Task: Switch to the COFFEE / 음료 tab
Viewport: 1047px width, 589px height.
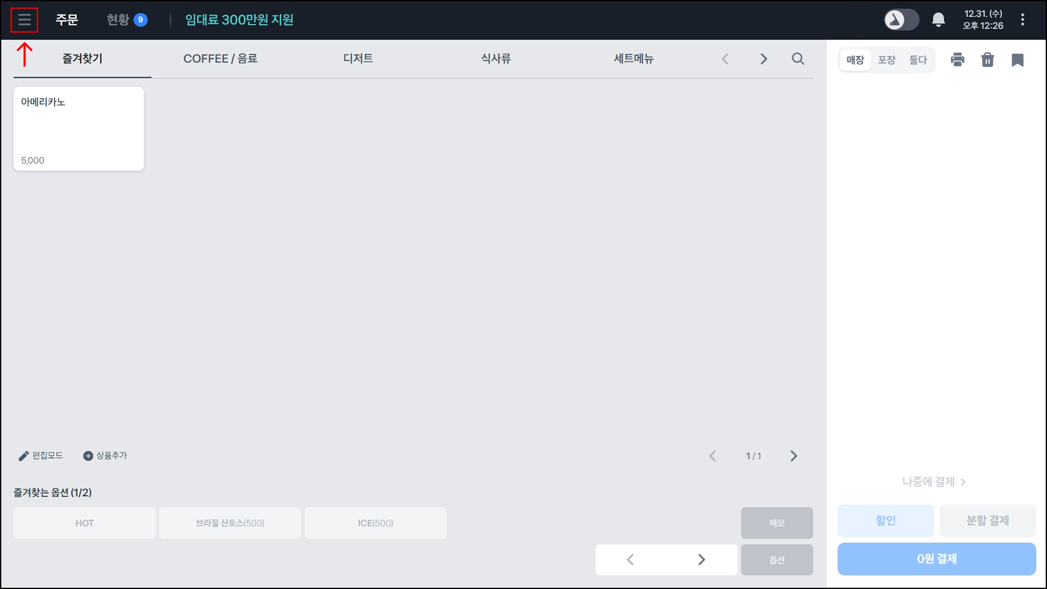Action: [220, 59]
